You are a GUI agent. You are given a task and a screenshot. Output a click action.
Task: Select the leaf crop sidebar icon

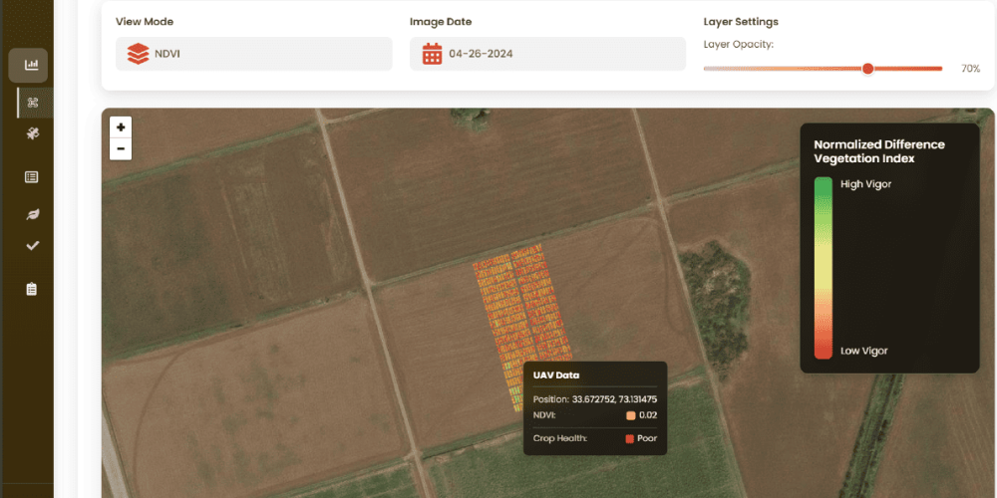tap(32, 215)
